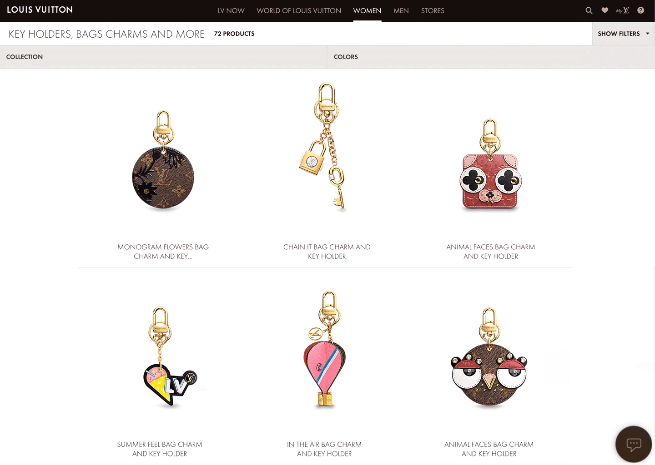View the red owl Animal Faces charm
Viewport: 655px width, 465px height.
click(490, 165)
